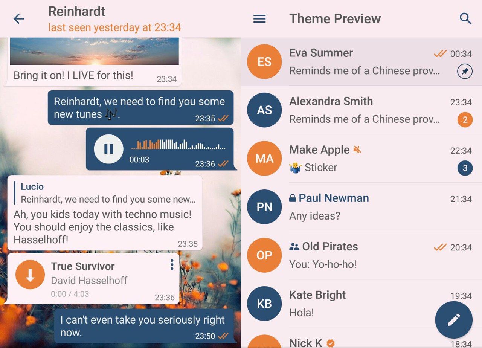482x348 pixels.
Task: Seek within the voice message waveform
Action: point(178,144)
